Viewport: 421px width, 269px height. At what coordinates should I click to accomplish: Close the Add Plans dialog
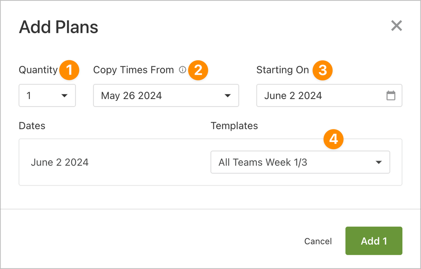pyautogui.click(x=396, y=26)
